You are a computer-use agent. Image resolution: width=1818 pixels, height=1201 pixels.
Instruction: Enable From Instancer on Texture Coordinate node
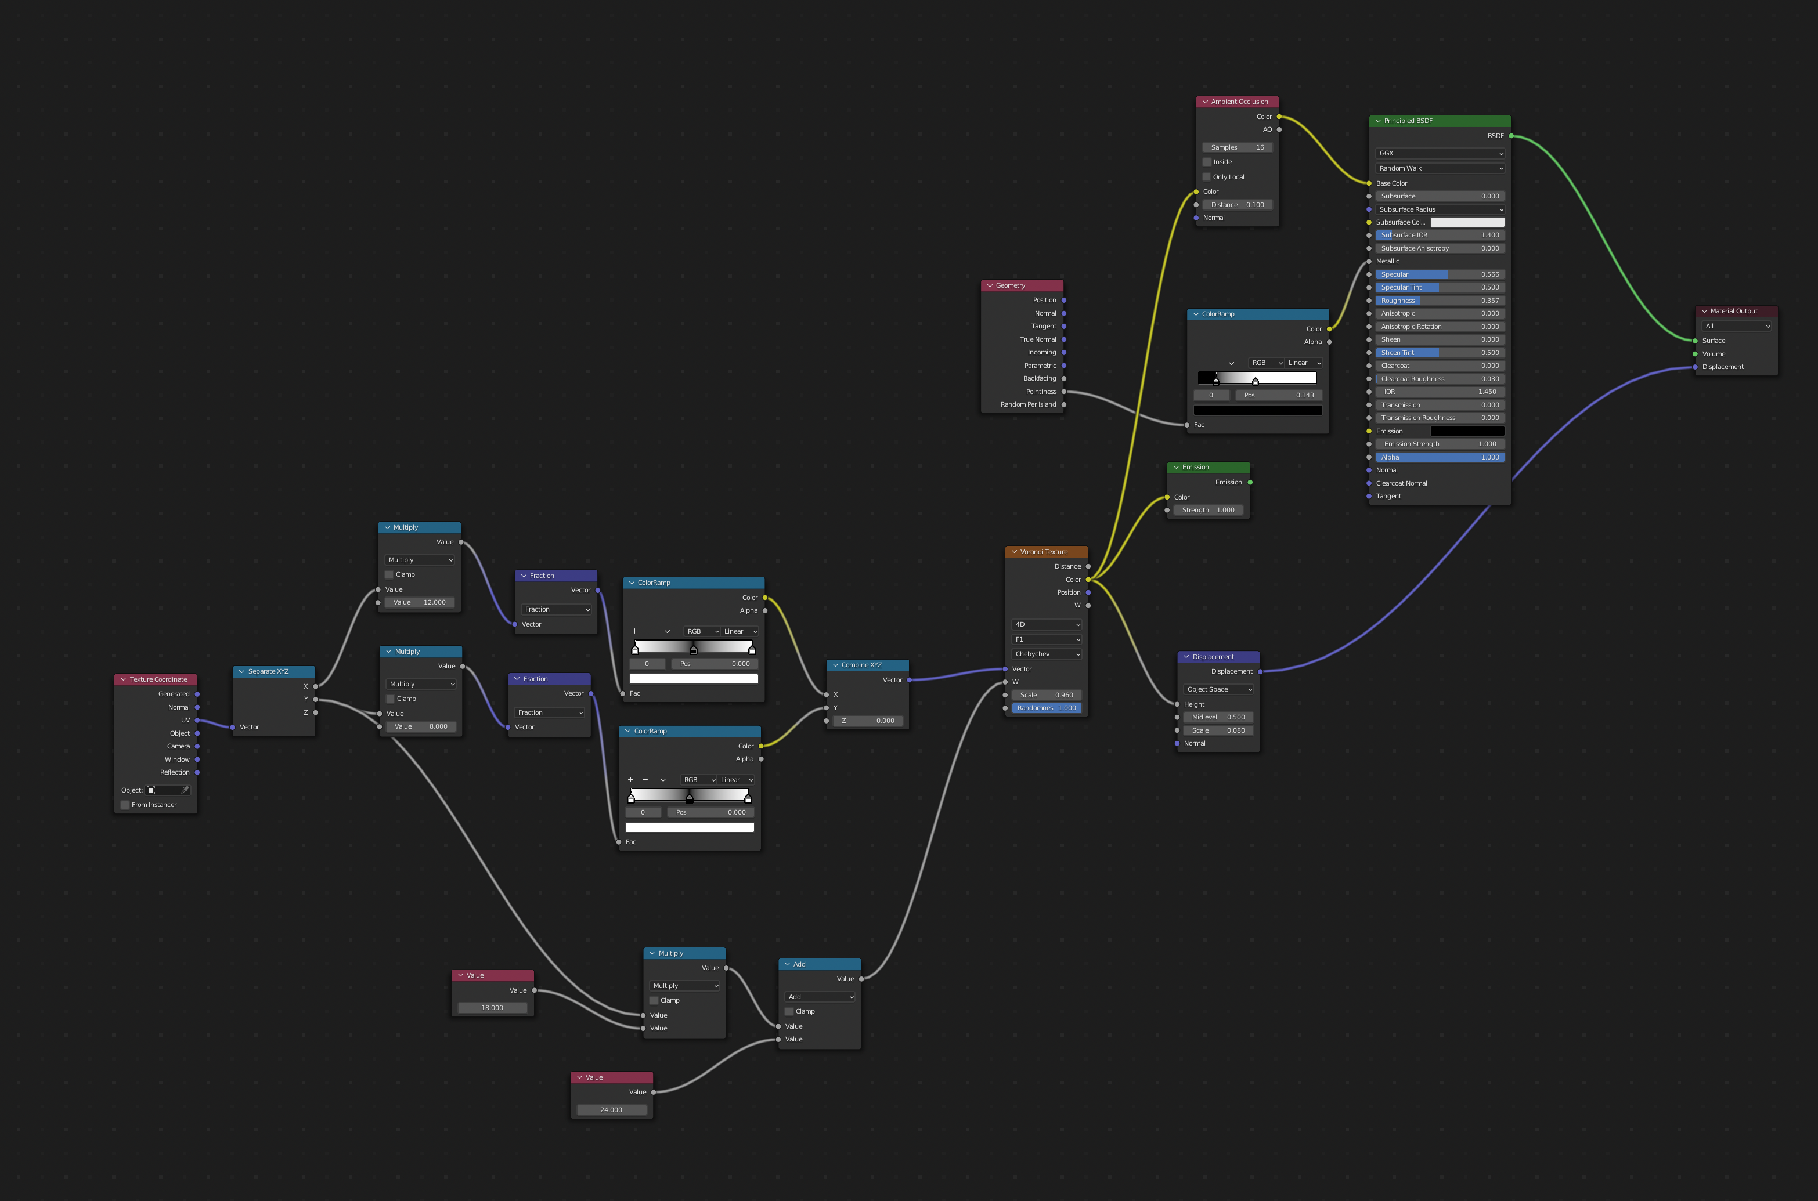[124, 805]
